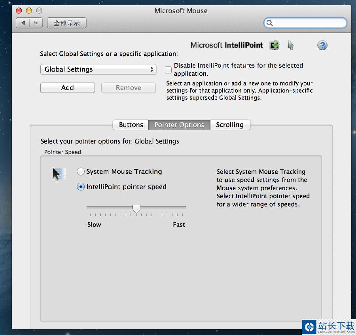The height and width of the screenshot is (335, 356).
Task: Switch to the Buttons tab
Action: point(131,125)
